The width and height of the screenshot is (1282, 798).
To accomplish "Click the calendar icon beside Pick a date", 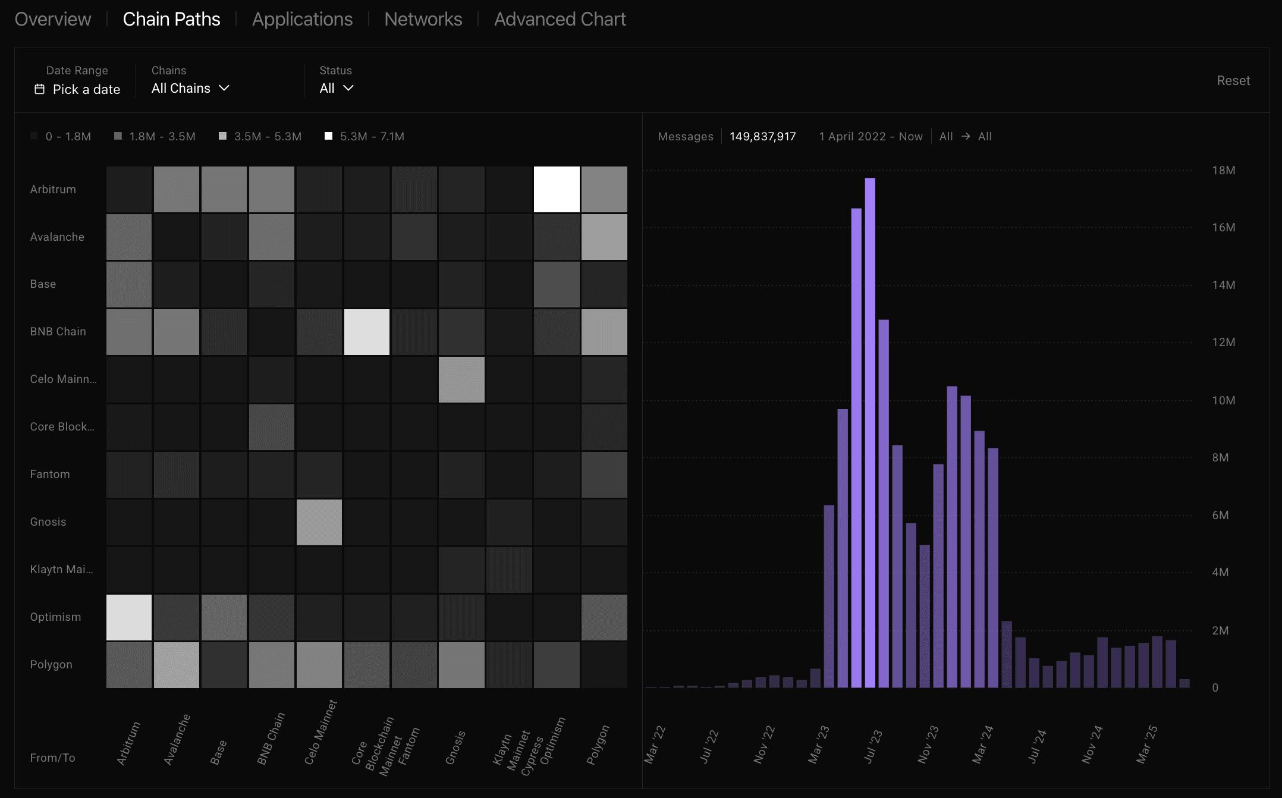I will point(39,89).
